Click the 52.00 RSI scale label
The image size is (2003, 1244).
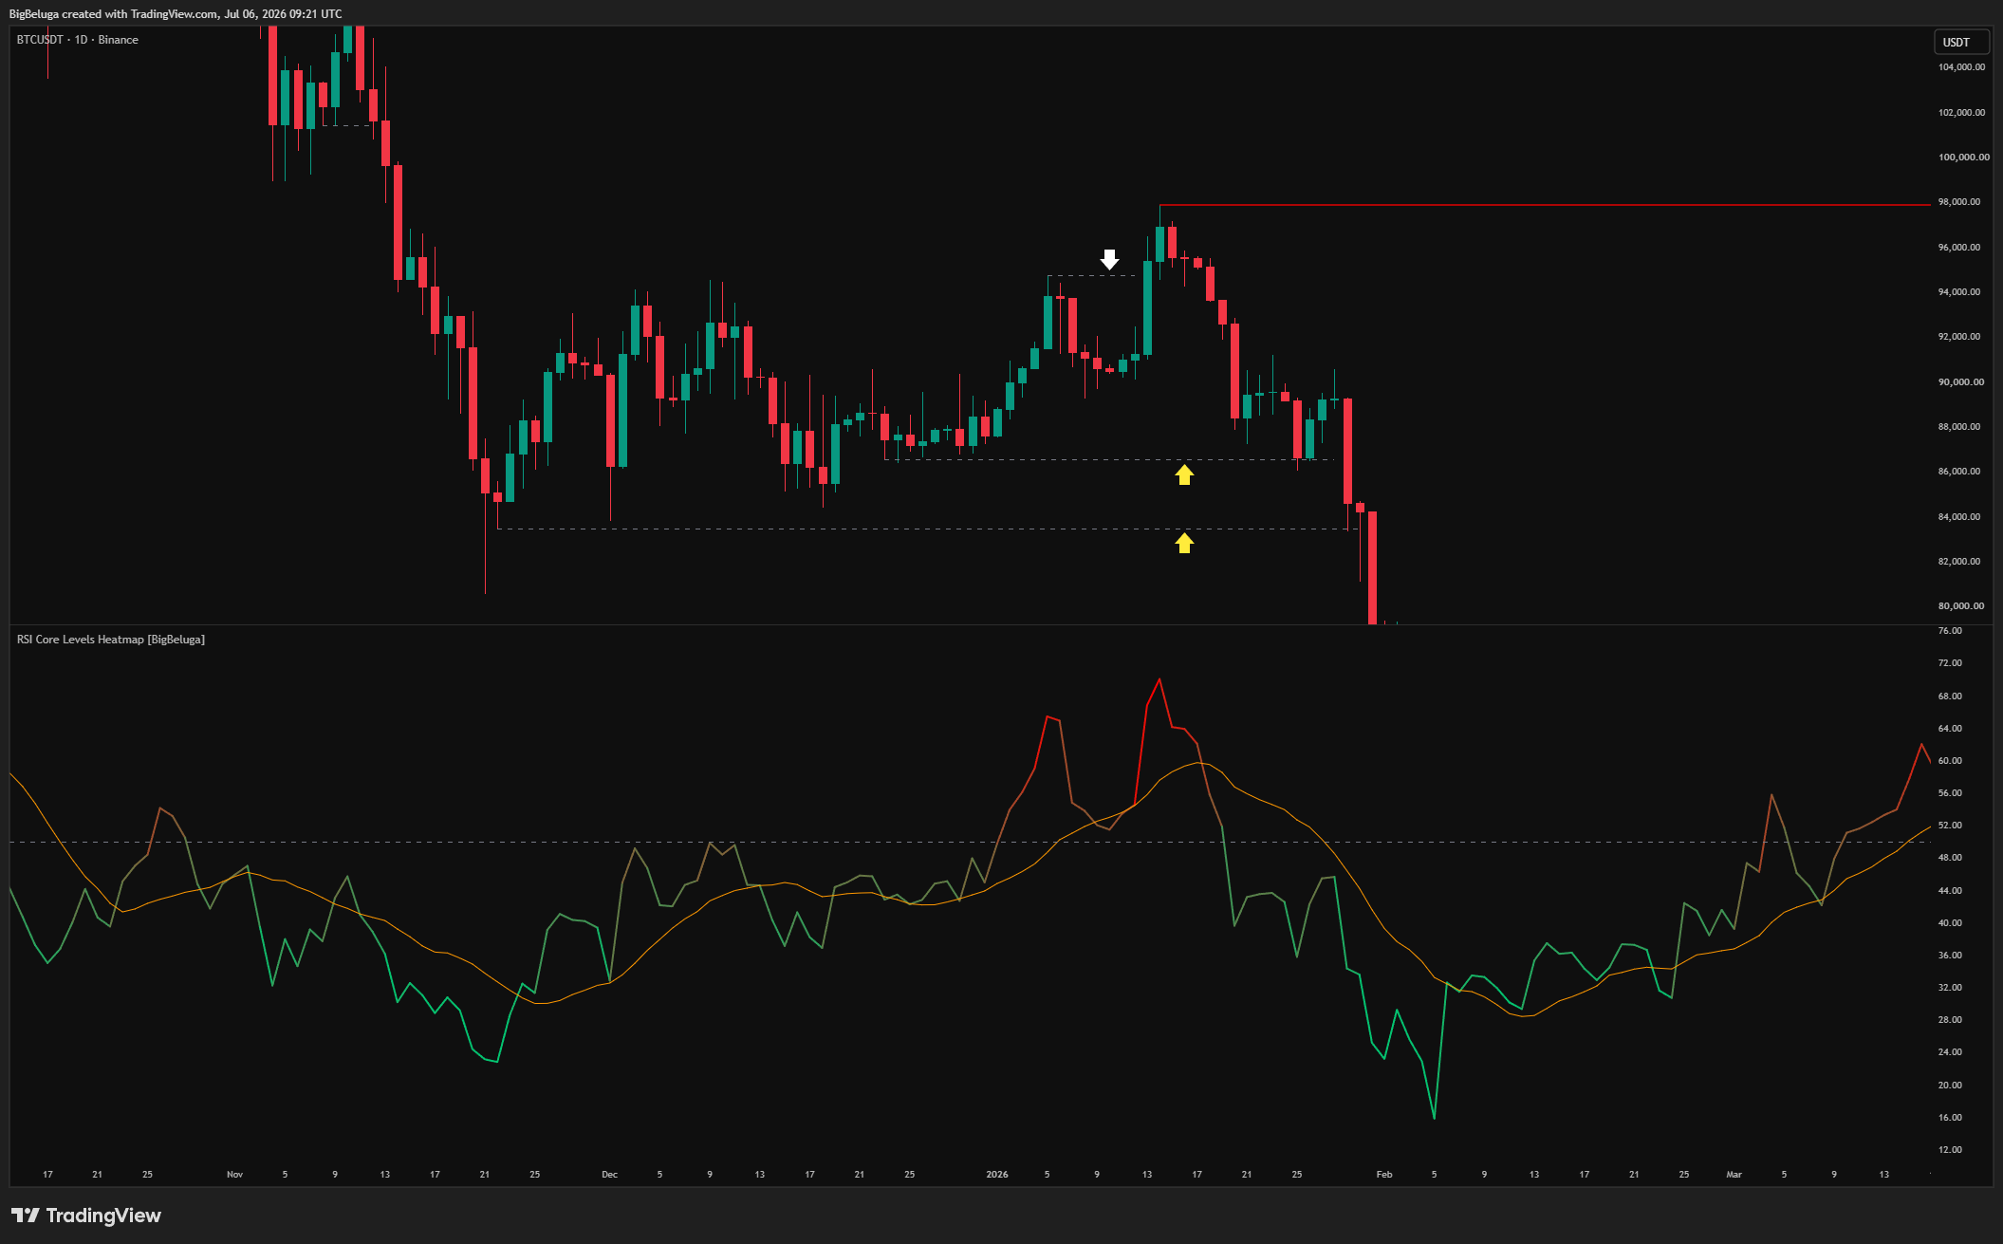(x=1950, y=826)
